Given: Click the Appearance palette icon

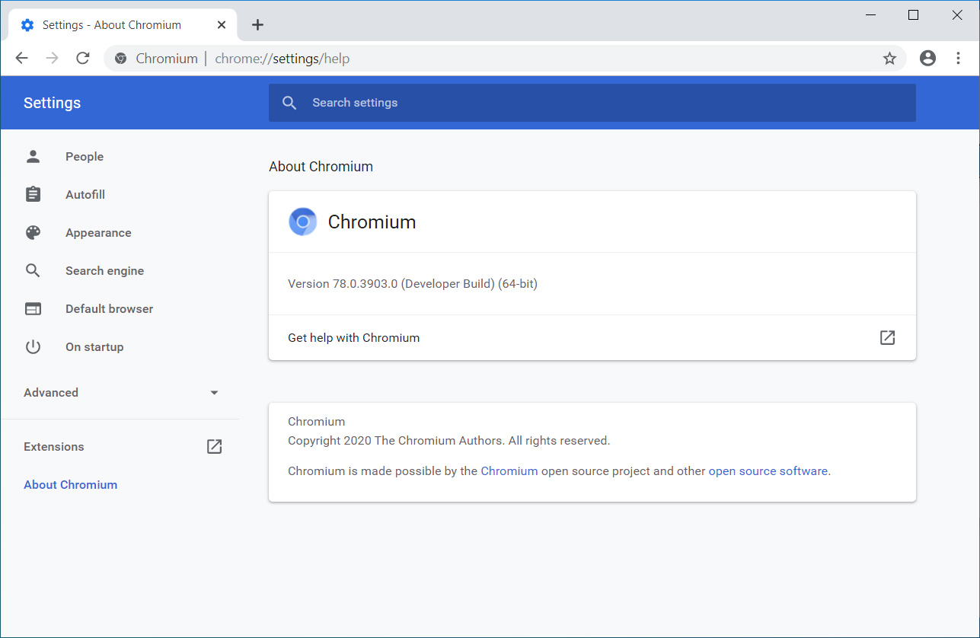Looking at the screenshot, I should [x=33, y=232].
